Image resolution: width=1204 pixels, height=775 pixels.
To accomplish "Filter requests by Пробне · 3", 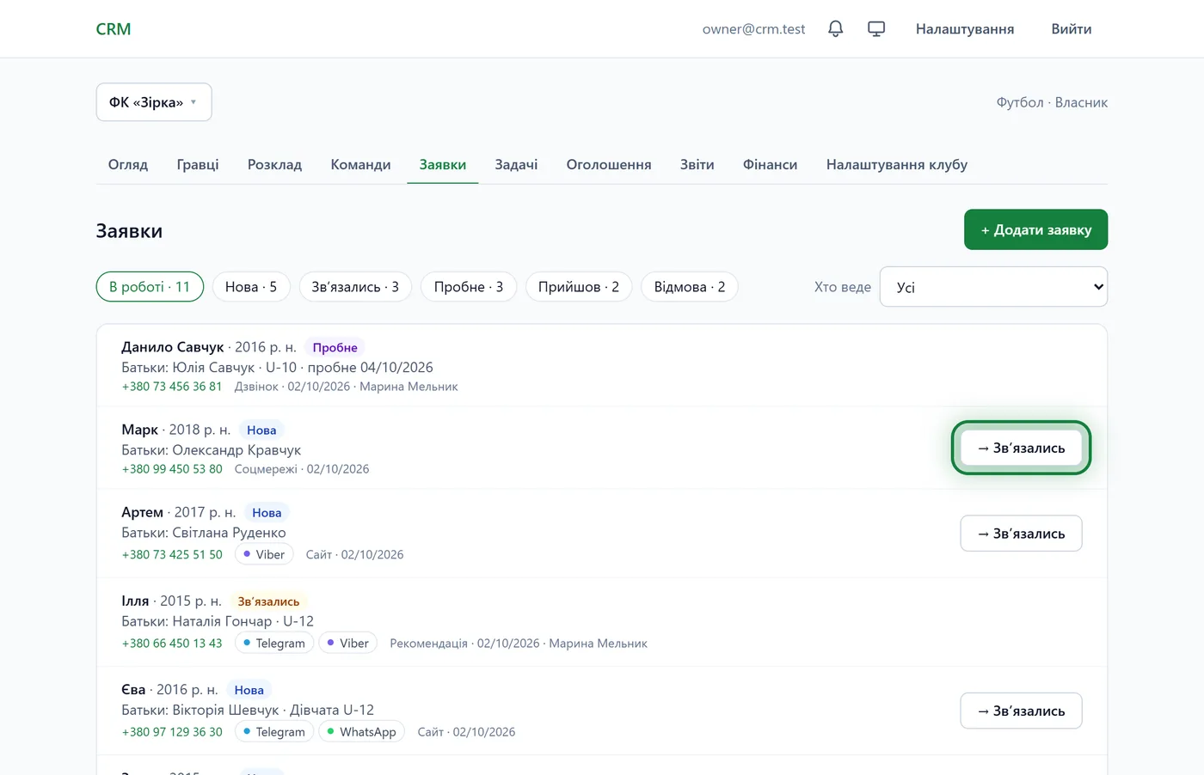I will (x=469, y=287).
